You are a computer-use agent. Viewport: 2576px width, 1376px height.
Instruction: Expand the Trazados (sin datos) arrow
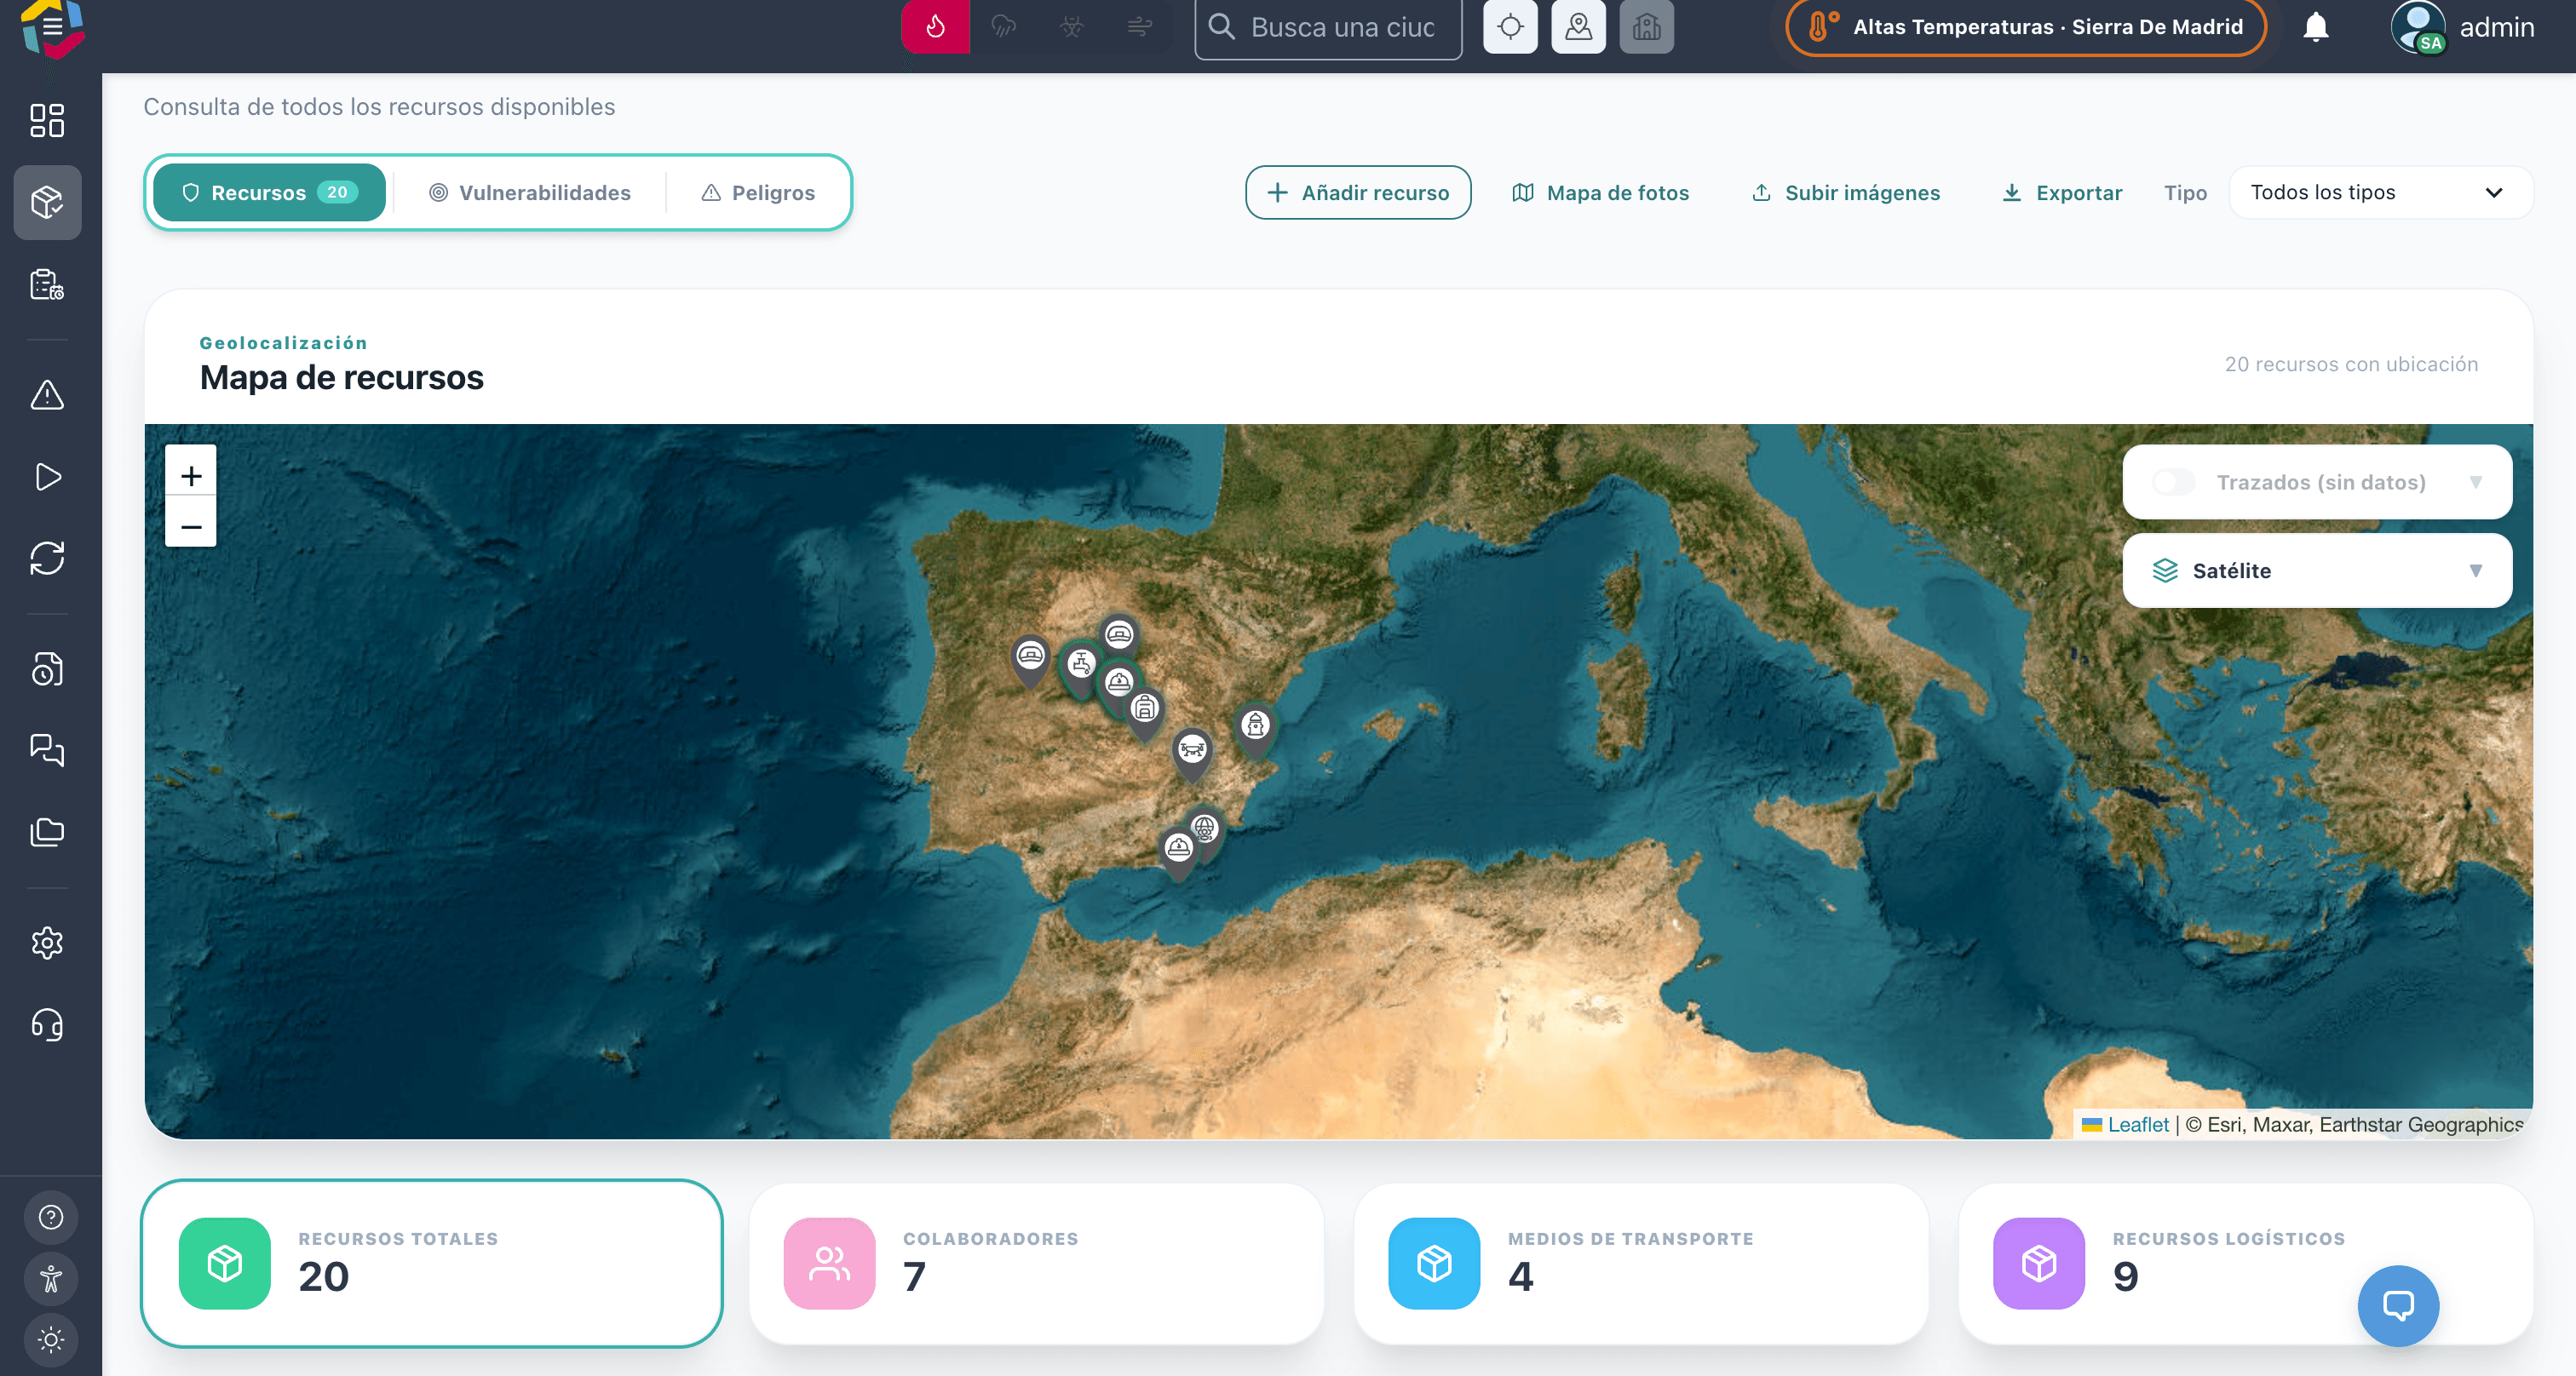pyautogui.click(x=2476, y=482)
